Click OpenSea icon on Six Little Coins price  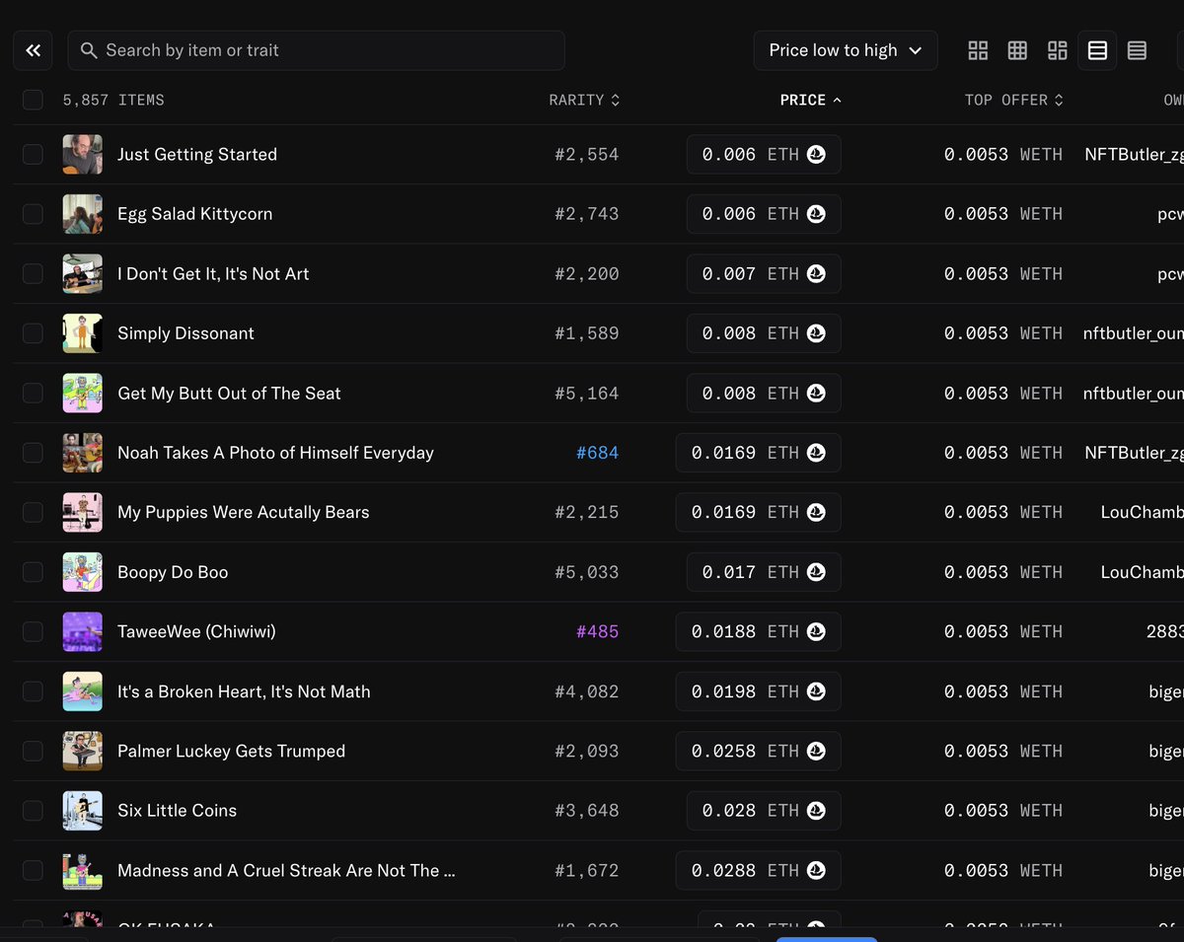(x=816, y=811)
